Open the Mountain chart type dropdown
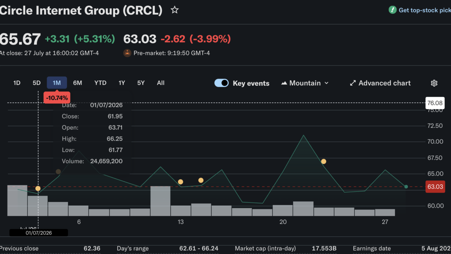 (305, 83)
